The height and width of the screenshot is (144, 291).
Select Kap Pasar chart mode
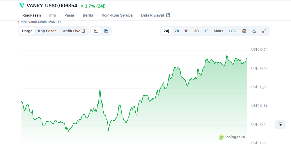point(47,31)
